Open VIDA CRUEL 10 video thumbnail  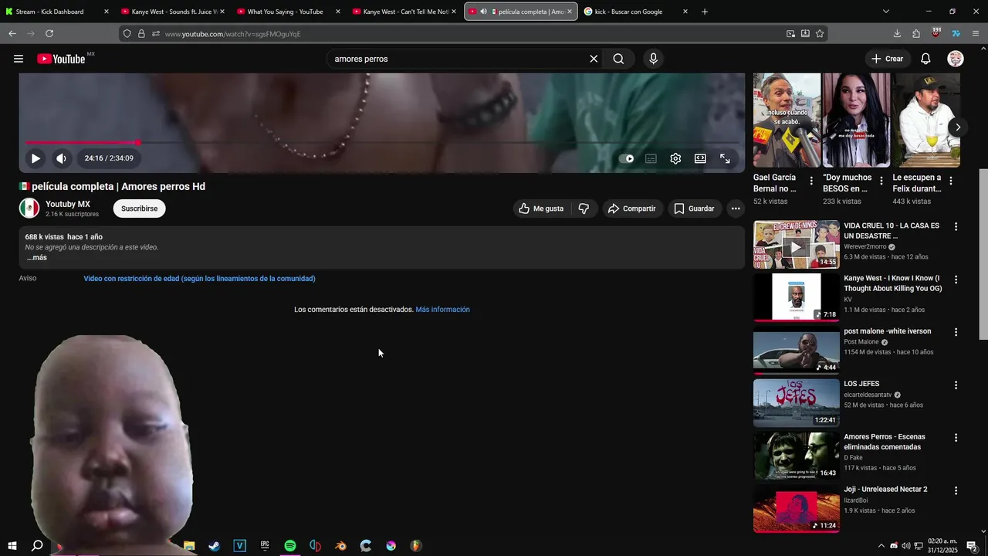pos(796,245)
